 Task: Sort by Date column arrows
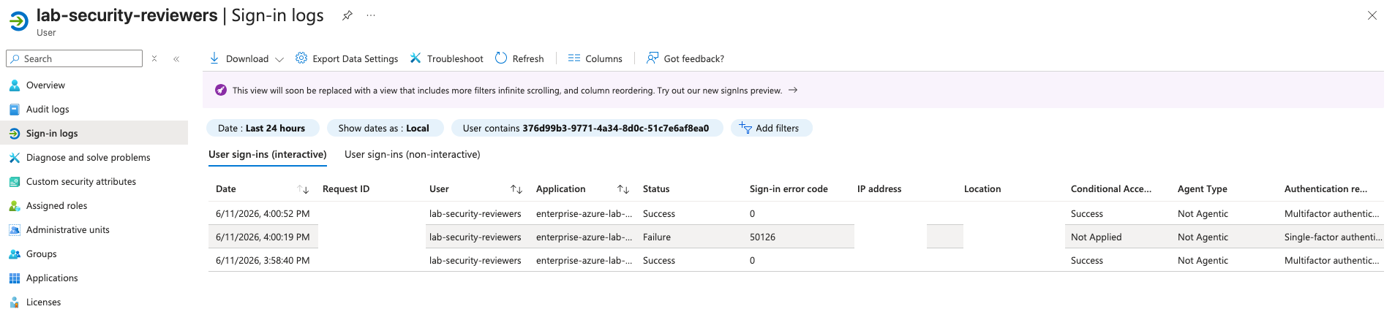coord(304,189)
